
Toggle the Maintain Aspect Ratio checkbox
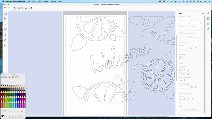180,33
